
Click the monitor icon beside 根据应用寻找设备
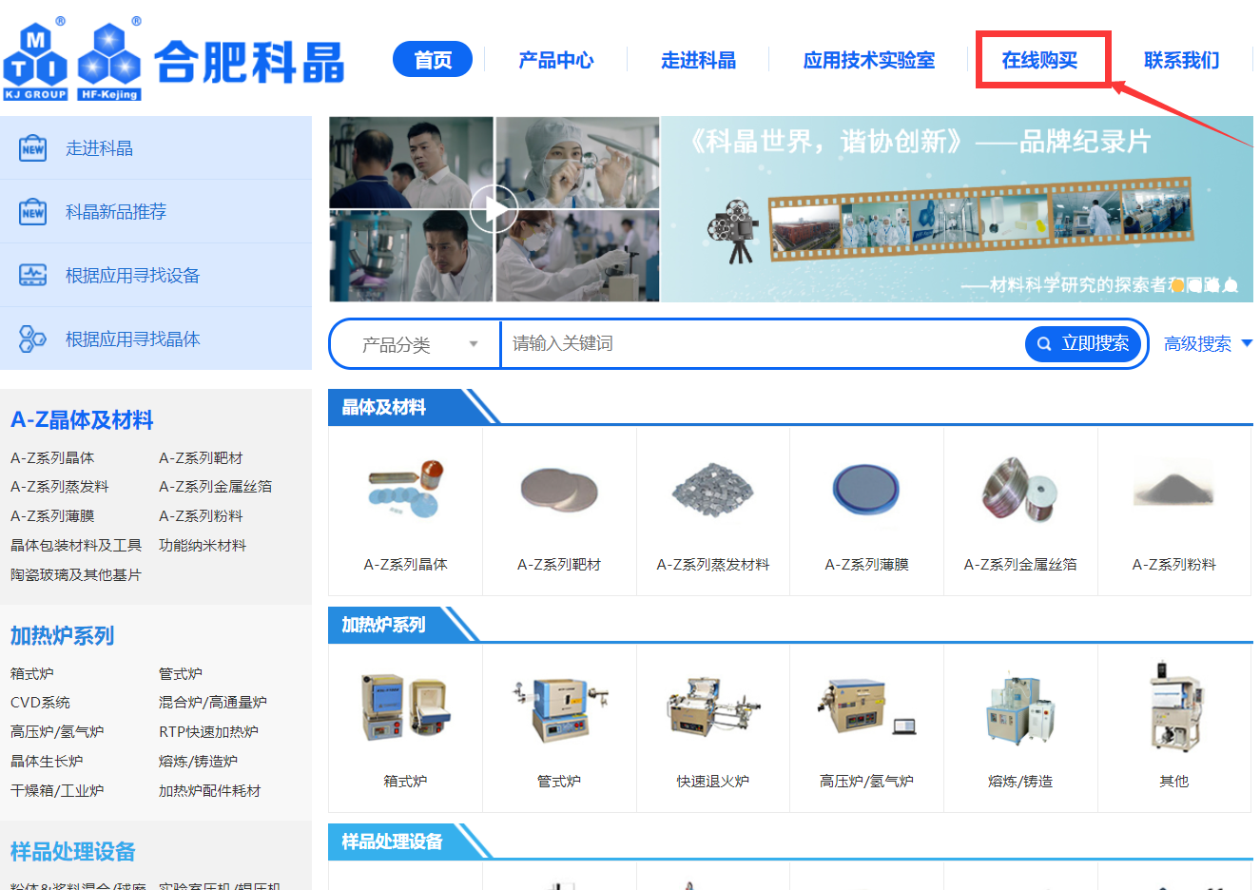[x=33, y=276]
